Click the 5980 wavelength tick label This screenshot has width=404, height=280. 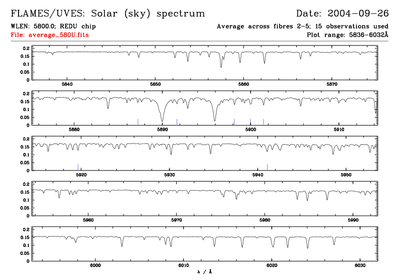coord(265,220)
